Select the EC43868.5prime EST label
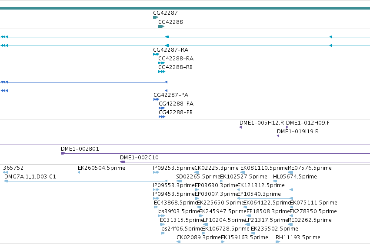Image resolution: width=370 pixels, height=244 pixels. [176, 203]
